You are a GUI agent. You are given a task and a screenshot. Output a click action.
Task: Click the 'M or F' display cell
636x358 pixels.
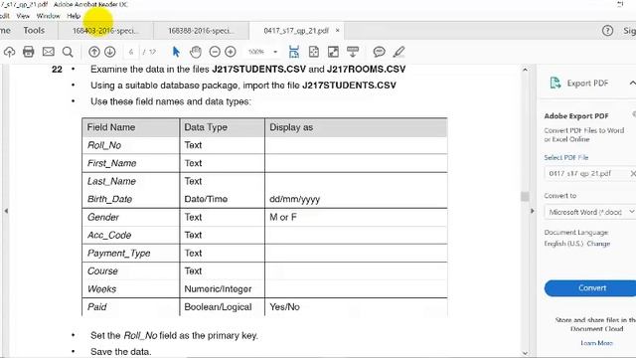[356, 217]
